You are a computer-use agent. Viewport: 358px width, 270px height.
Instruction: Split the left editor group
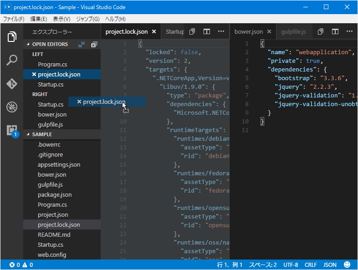point(207,31)
